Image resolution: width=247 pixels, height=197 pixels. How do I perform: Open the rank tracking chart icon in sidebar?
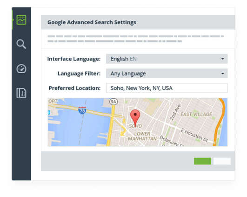pos(21,20)
